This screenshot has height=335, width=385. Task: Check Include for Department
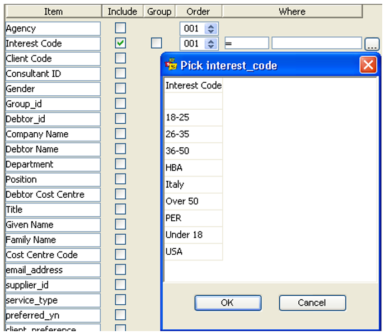tap(120, 164)
